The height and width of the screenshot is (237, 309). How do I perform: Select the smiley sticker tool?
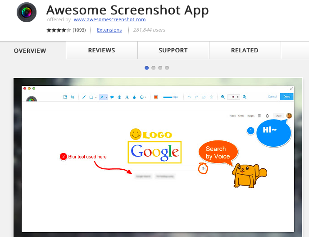(141, 97)
